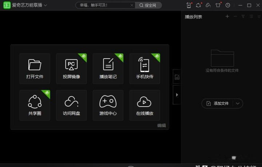Screen dimensions: 262x167
Task: Open the play history clock icon
Action: [x=228, y=5]
